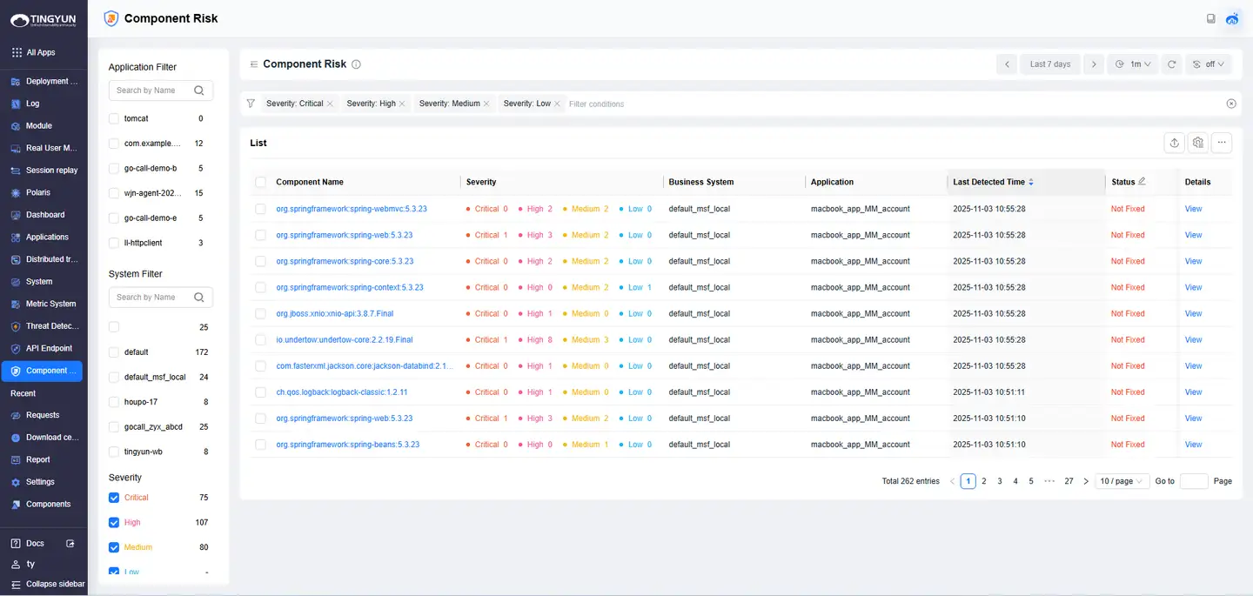Click View for logback-classic row
Image resolution: width=1253 pixels, height=596 pixels.
[1193, 392]
